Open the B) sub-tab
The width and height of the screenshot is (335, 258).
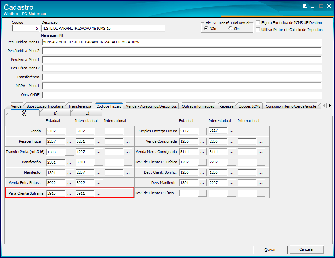click(x=56, y=113)
